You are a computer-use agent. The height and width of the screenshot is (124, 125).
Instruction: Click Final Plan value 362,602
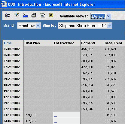(x=30, y=121)
